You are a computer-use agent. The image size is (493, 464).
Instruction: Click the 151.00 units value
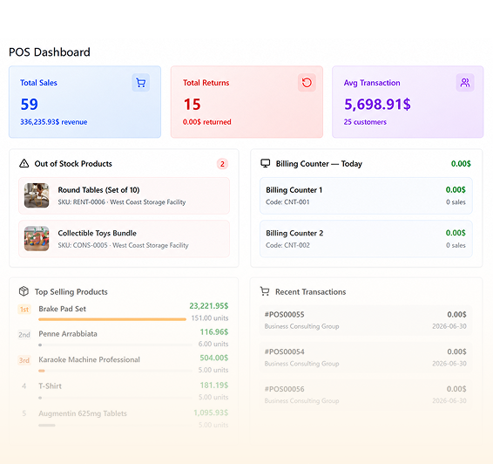(210, 318)
